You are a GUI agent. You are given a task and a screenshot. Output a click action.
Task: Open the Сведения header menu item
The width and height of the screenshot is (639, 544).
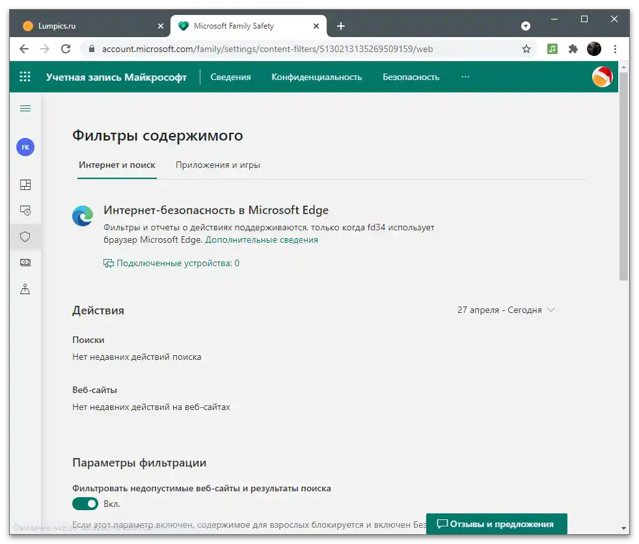pos(230,77)
